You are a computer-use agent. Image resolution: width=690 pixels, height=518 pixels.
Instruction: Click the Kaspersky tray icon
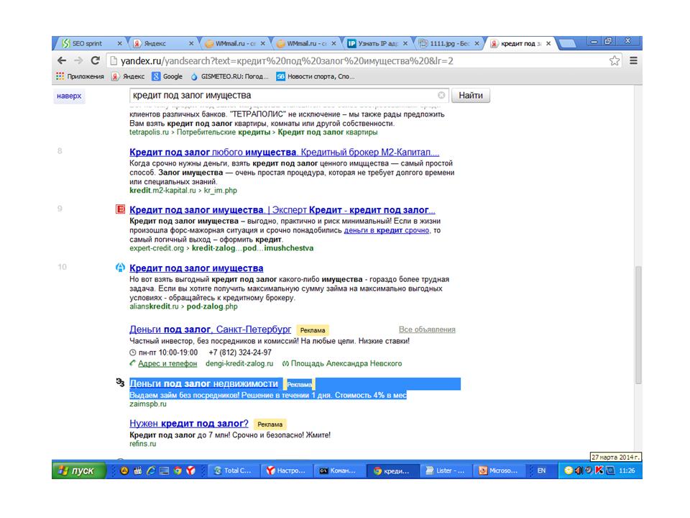[599, 471]
